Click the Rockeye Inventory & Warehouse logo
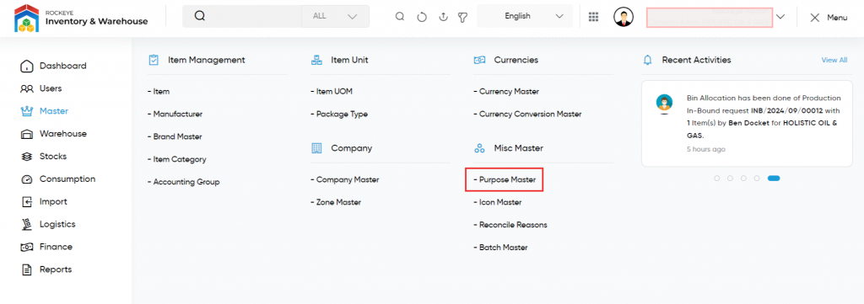Screen dimensions: 864x304 click(x=81, y=18)
